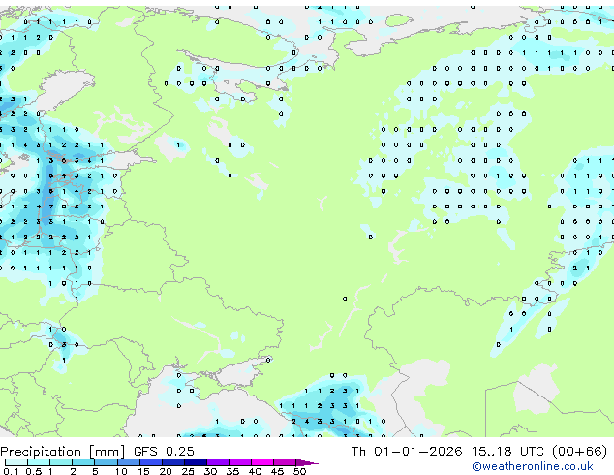Click the '15..18 UTC' time range

[x=507, y=452]
